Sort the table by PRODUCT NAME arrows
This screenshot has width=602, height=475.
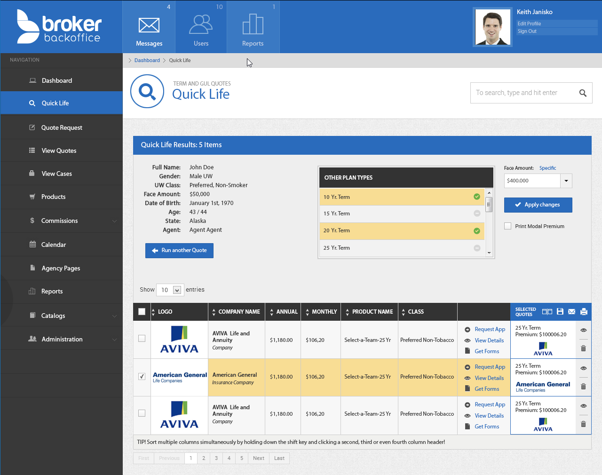click(x=348, y=312)
